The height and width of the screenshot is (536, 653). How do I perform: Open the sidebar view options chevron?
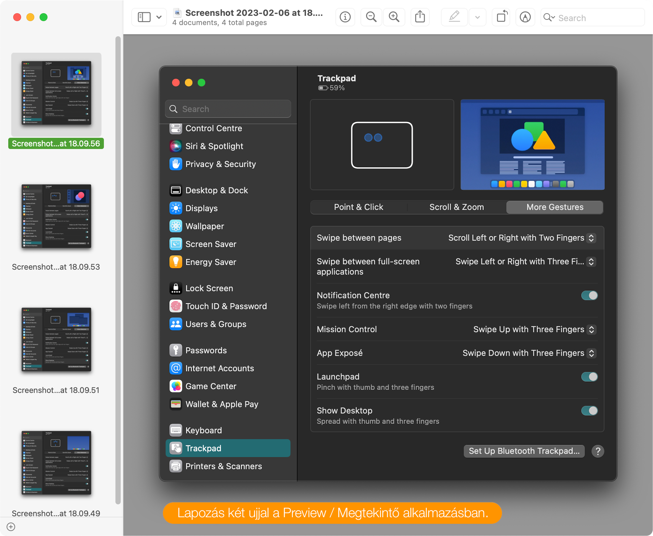(x=159, y=17)
